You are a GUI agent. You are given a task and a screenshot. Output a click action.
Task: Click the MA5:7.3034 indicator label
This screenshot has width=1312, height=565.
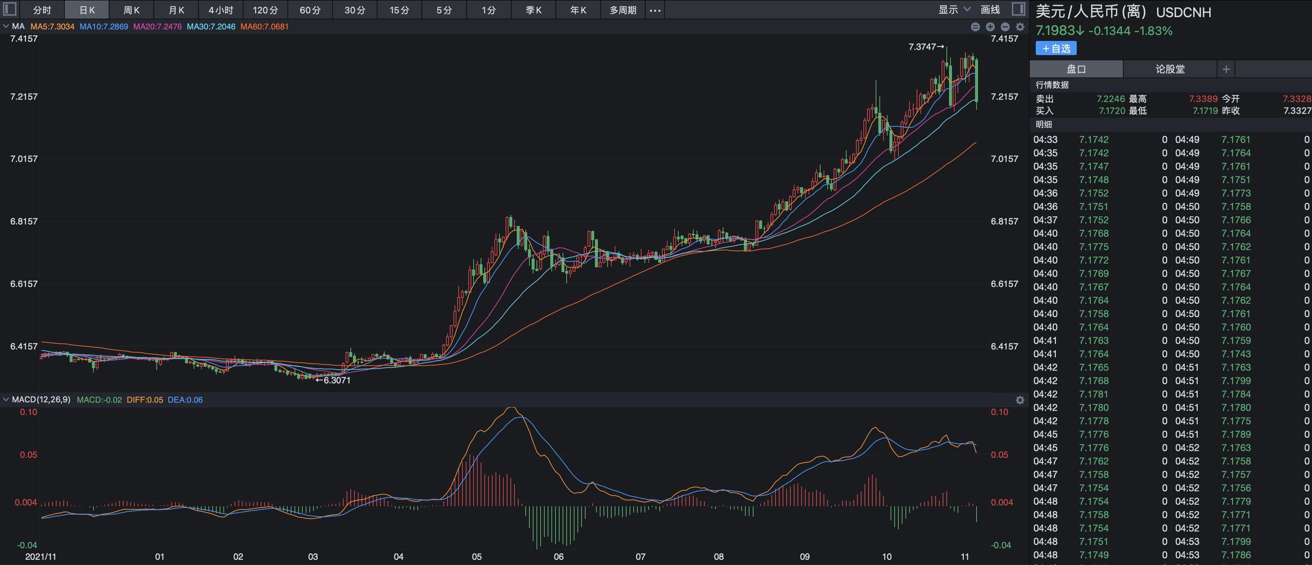[x=52, y=26]
